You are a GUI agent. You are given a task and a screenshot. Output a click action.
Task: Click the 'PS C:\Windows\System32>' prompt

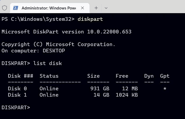click(x=38, y=19)
